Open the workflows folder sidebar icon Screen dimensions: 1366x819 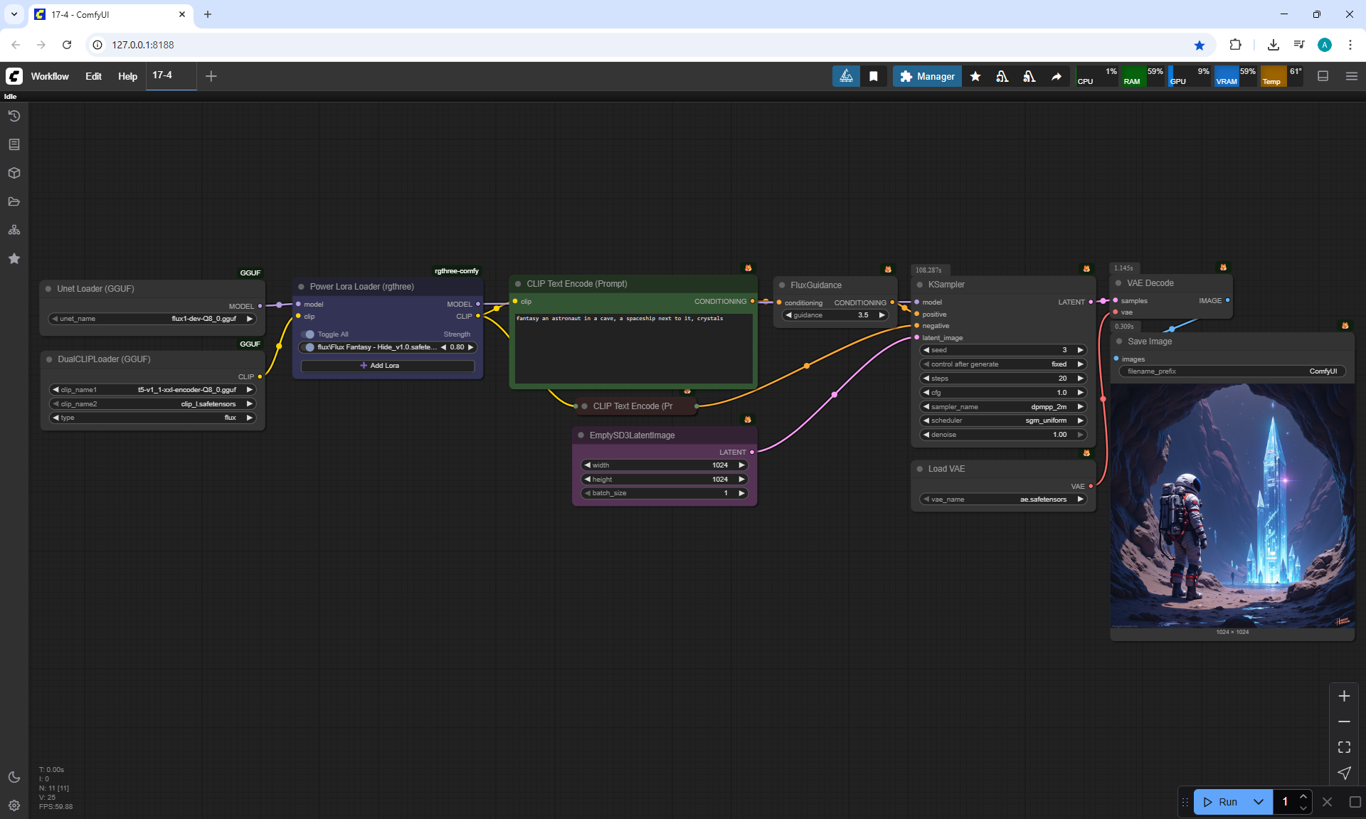(x=14, y=201)
